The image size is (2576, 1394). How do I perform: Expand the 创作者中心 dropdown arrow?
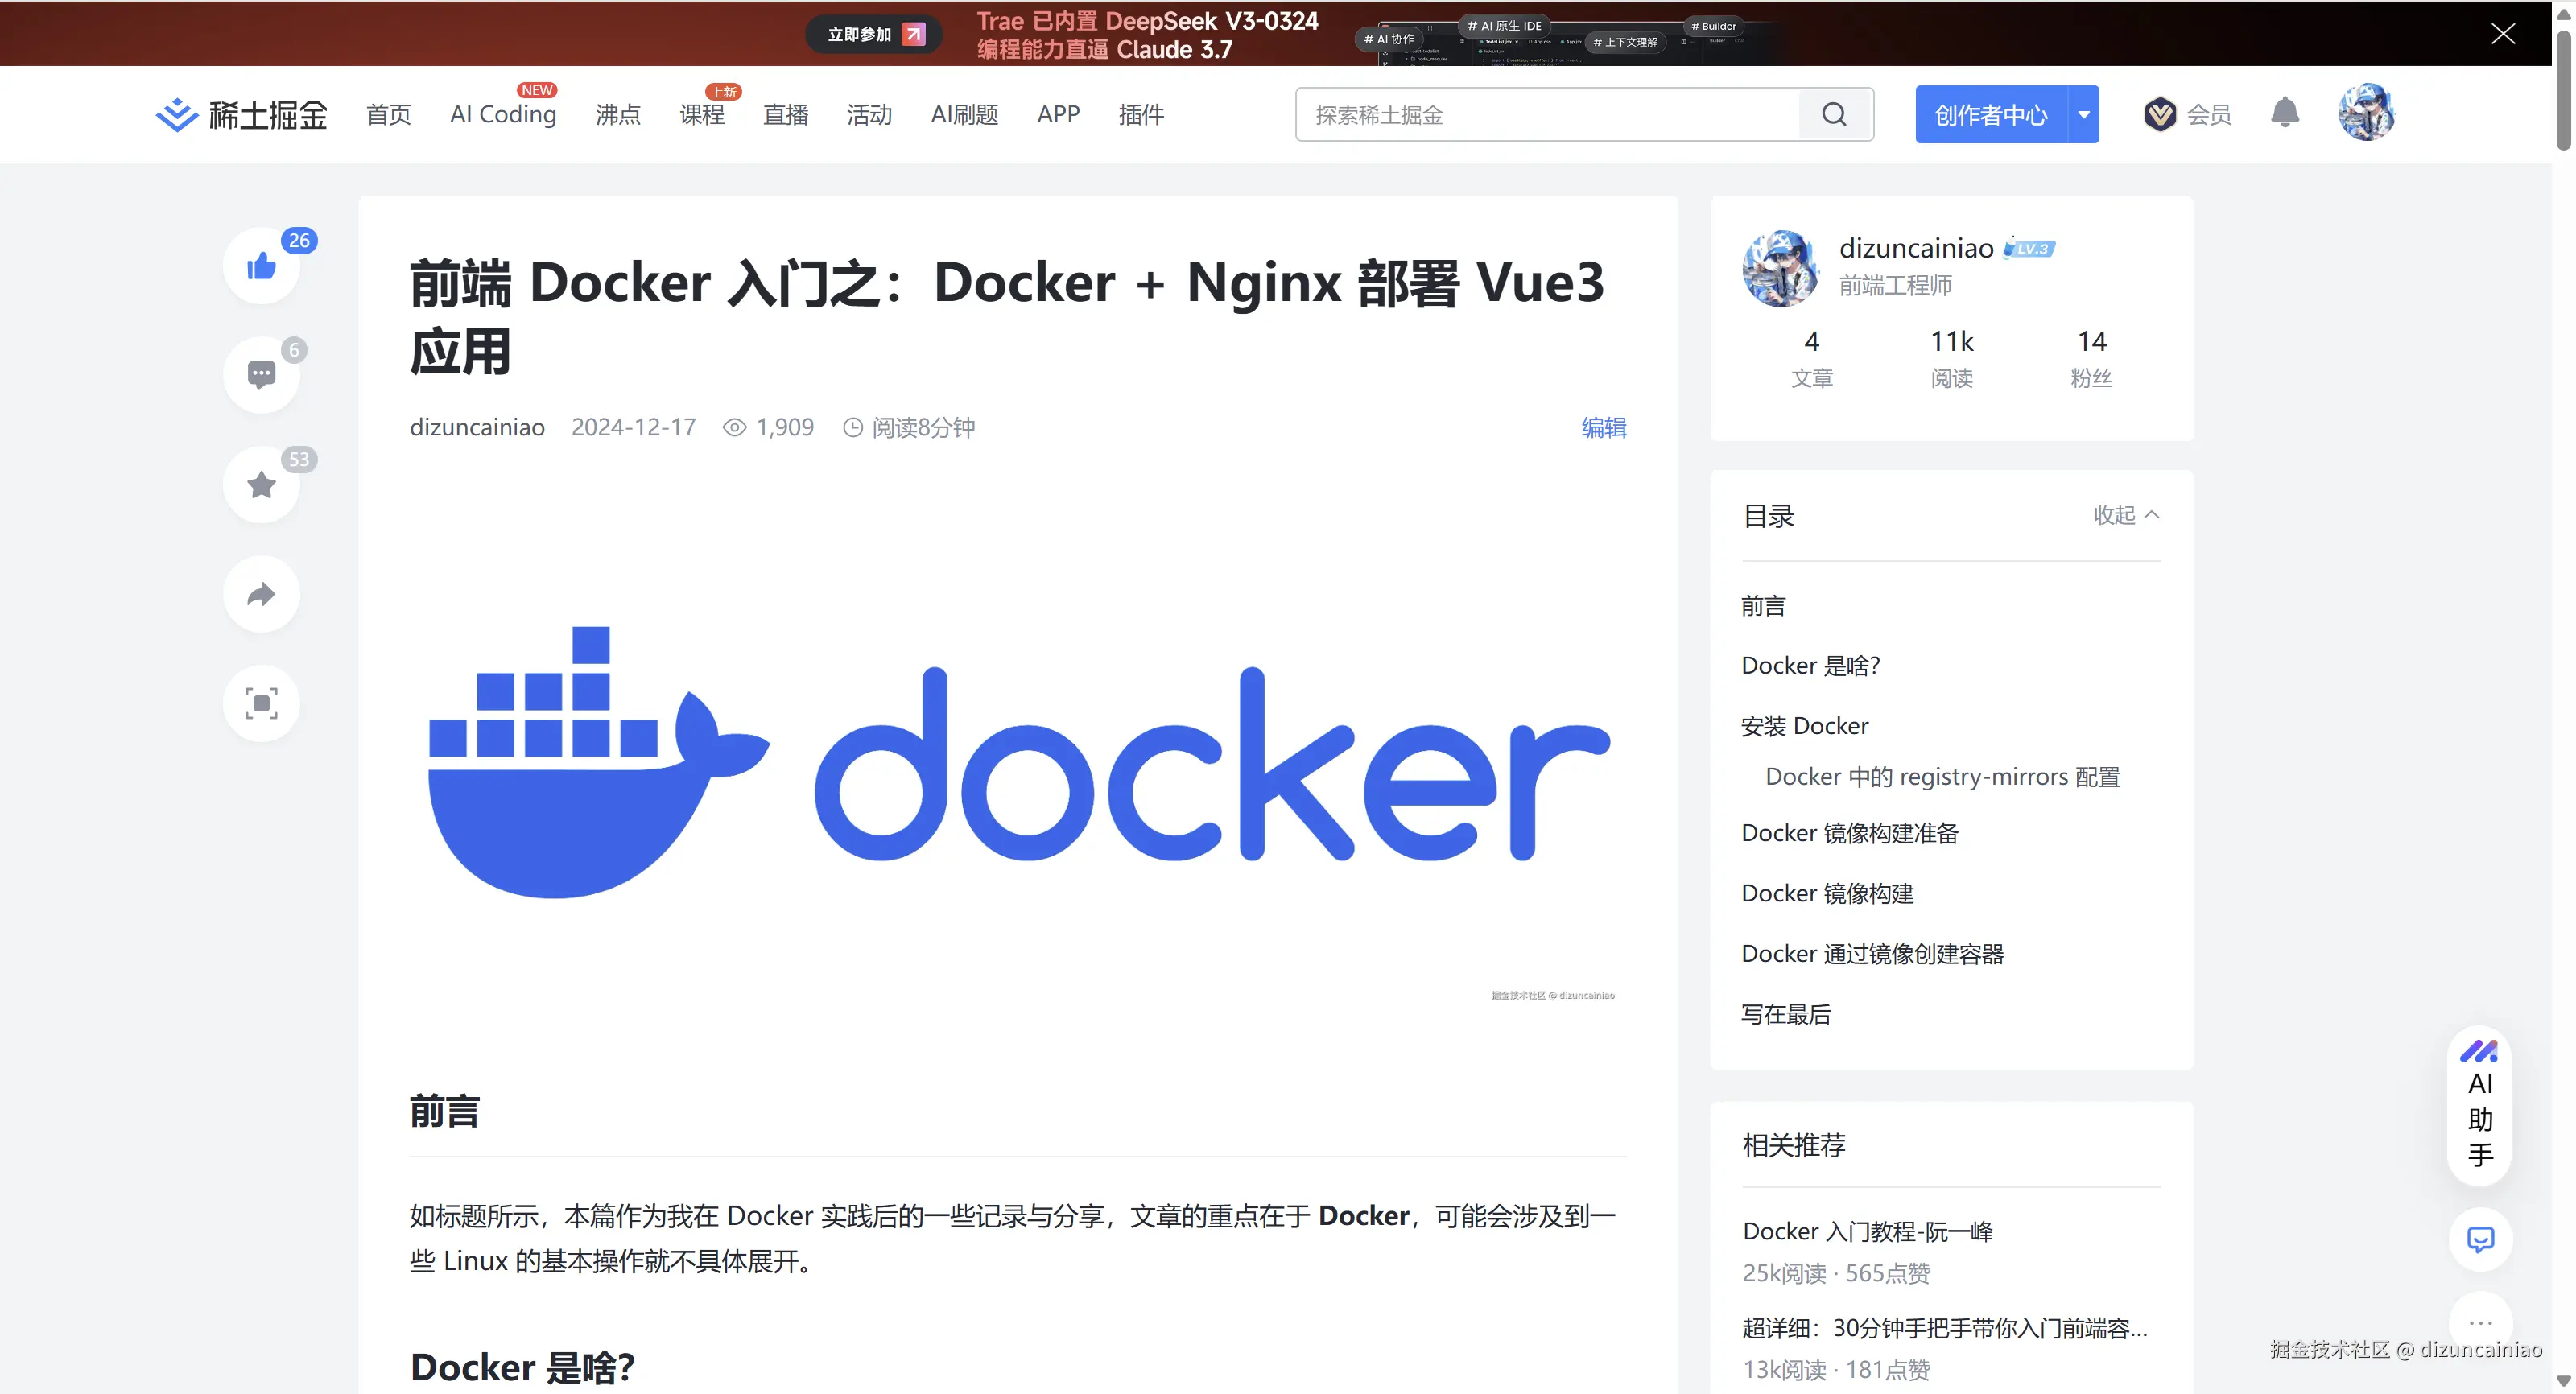click(x=2084, y=115)
